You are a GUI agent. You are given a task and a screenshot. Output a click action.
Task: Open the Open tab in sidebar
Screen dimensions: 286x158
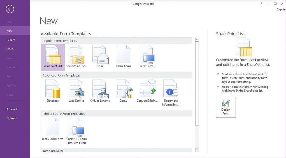tap(15, 49)
